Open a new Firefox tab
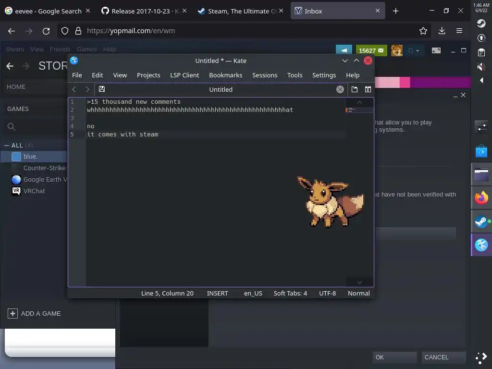The image size is (492, 369). pos(396,11)
